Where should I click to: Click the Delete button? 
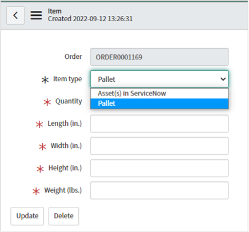63,216
